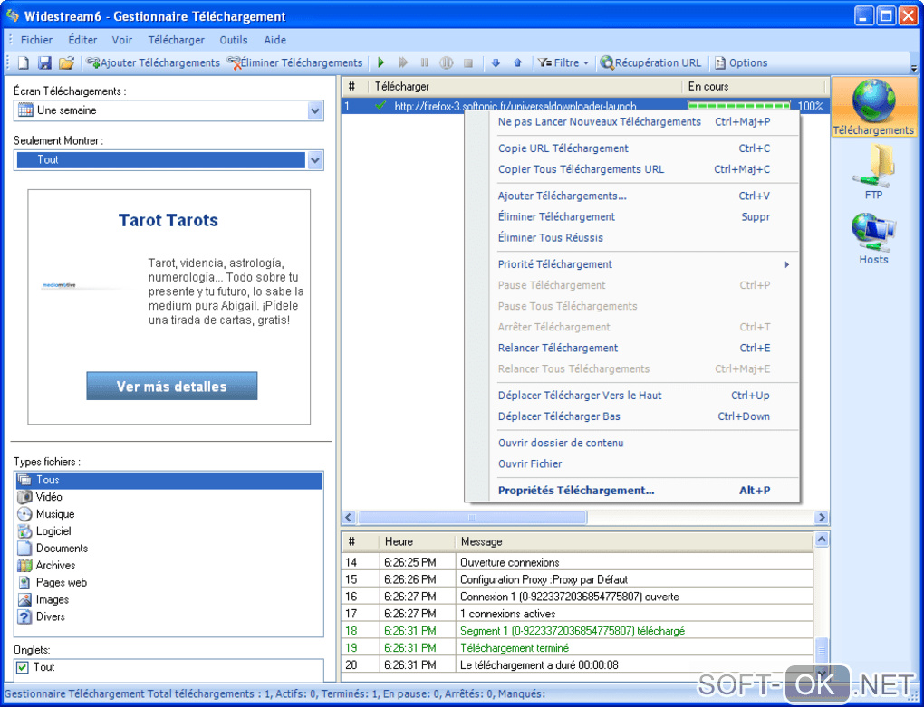Click the Tarot Tarots ad heading
Image resolution: width=924 pixels, height=707 pixels.
[168, 220]
